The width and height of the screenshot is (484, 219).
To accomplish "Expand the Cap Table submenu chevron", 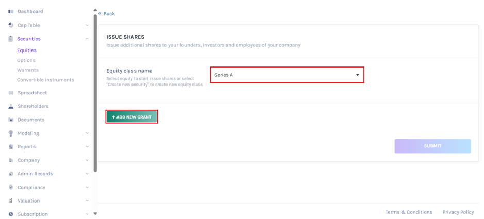I will point(87,25).
